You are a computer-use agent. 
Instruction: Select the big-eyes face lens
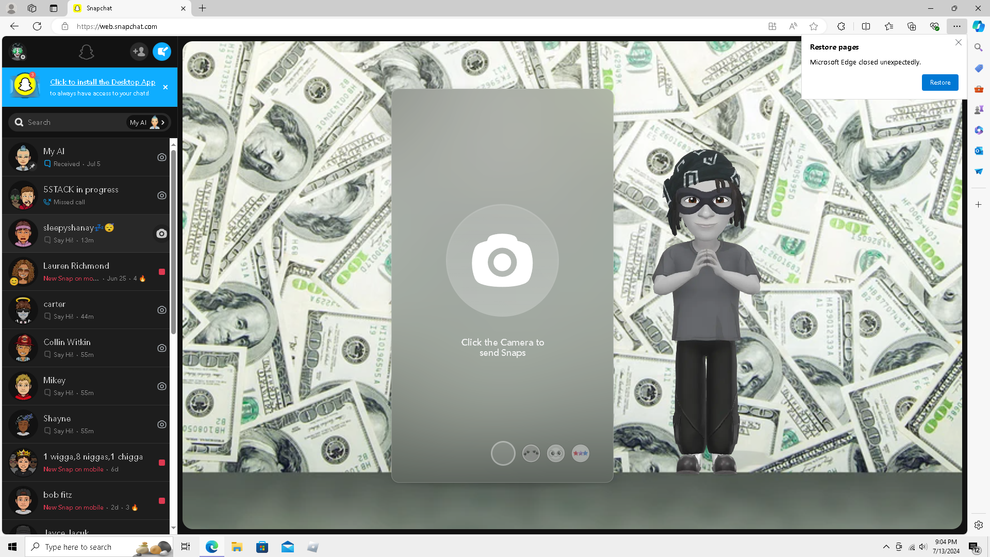[555, 453]
